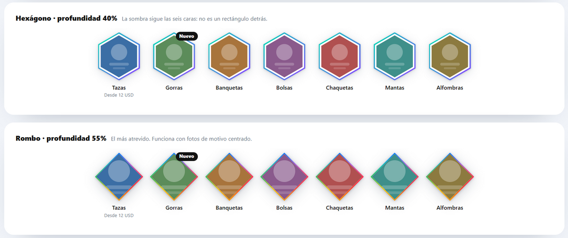
Task: Click the Alfombras label under the rhombus
Action: tap(450, 208)
